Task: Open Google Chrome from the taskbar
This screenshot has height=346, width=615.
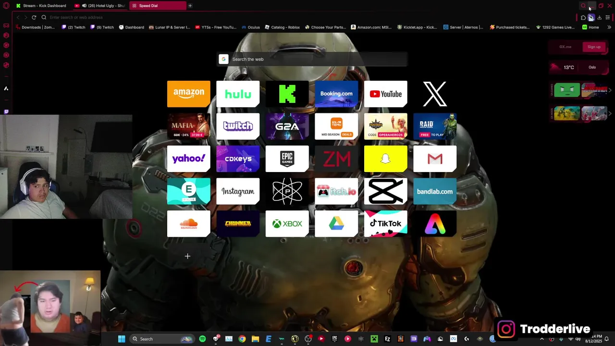Action: coord(242,339)
